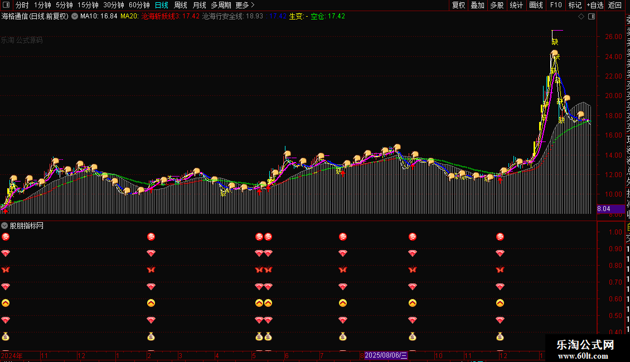
Task: Click the yellow 缺 gap marker above price peak
Action: coord(555,41)
